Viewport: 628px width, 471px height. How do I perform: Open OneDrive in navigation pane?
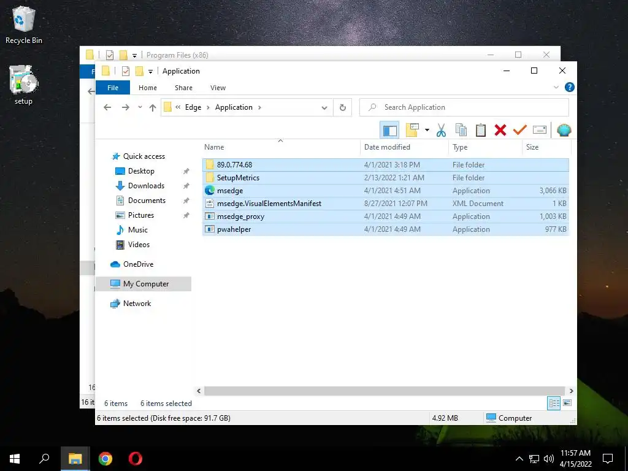[x=132, y=264]
